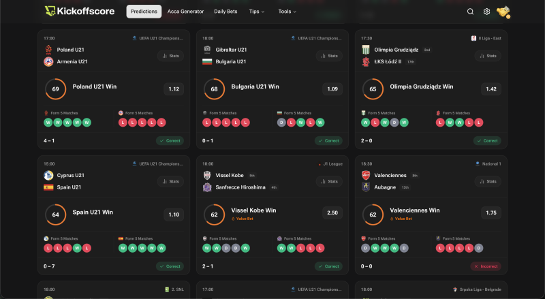Click Olimpia Grudziądz club badge

click(366, 50)
